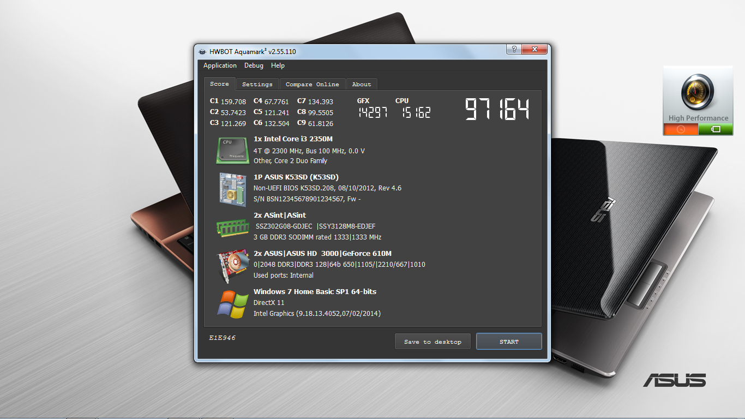Click the CPU chip icon
Viewport: 745px width, 419px height.
pyautogui.click(x=233, y=150)
